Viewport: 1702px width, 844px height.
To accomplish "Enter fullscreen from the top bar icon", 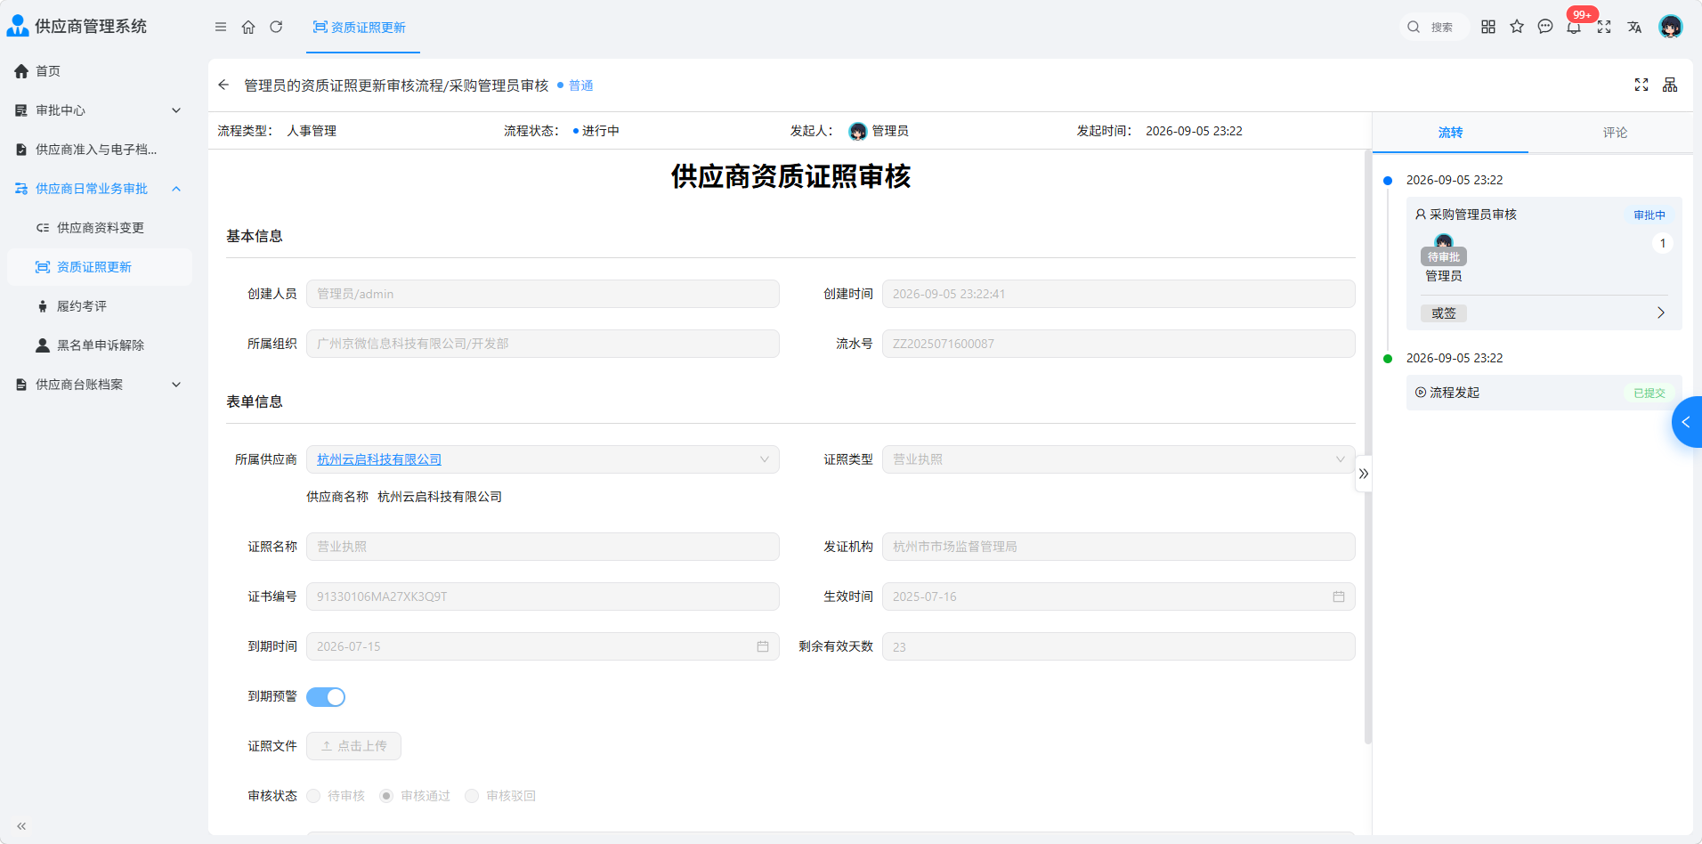I will click(x=1604, y=27).
